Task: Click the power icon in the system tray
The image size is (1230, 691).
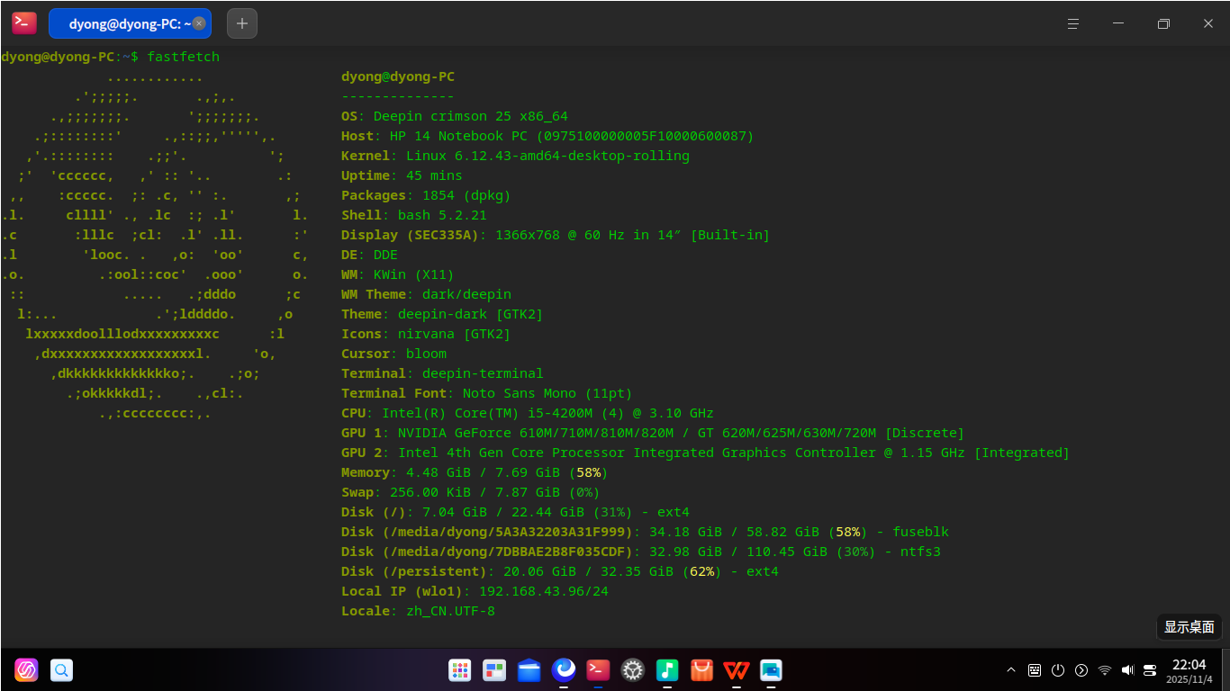Action: [1058, 670]
